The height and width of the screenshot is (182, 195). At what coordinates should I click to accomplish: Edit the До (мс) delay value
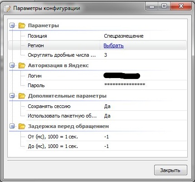107,146
